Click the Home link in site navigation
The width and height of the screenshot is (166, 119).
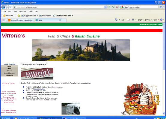(9, 66)
